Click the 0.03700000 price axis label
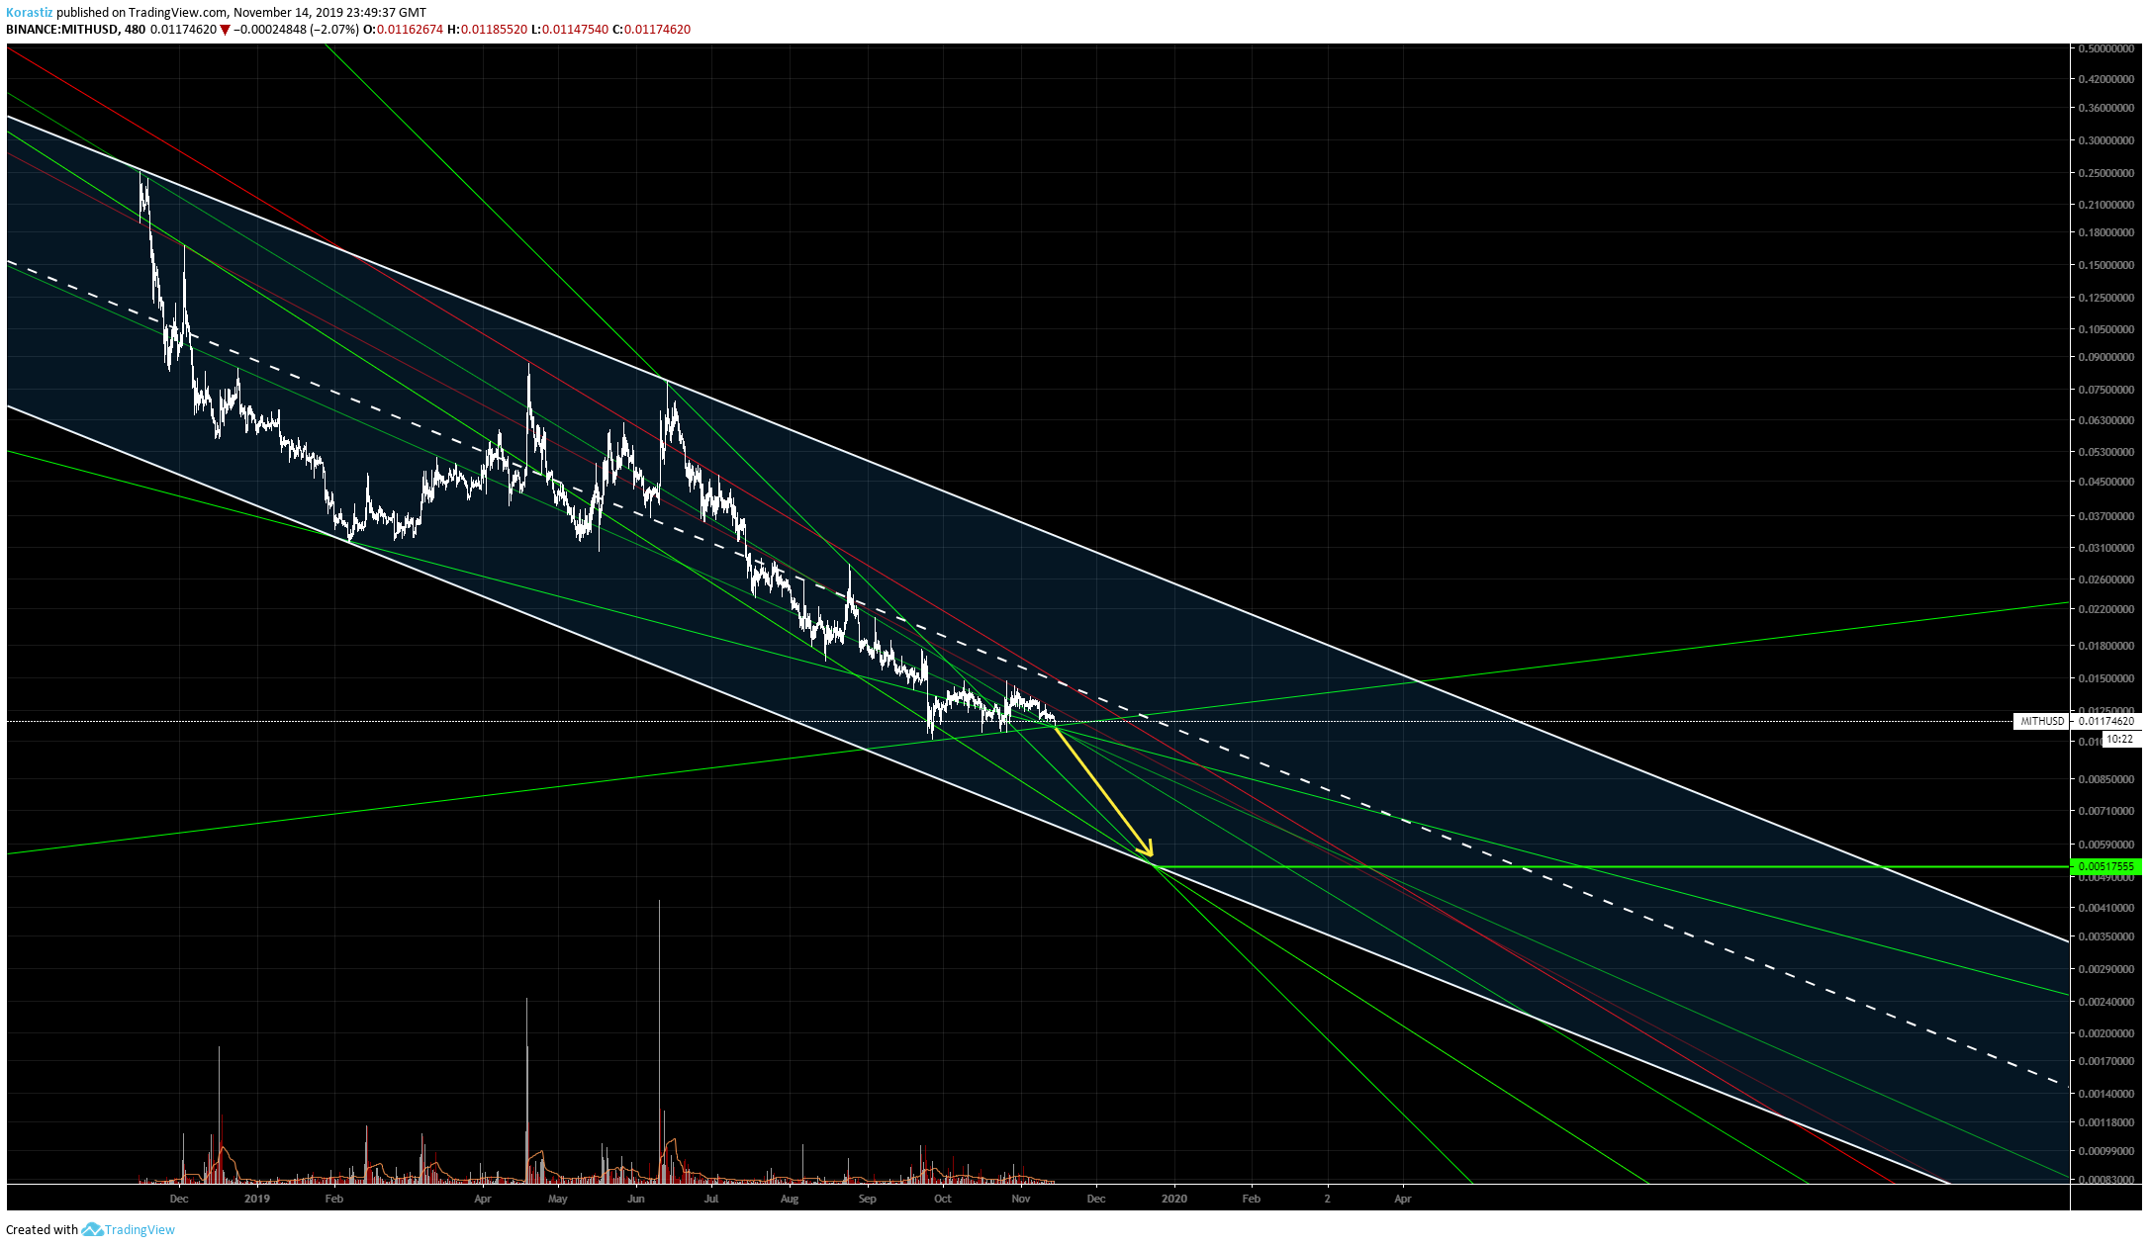 point(2106,516)
